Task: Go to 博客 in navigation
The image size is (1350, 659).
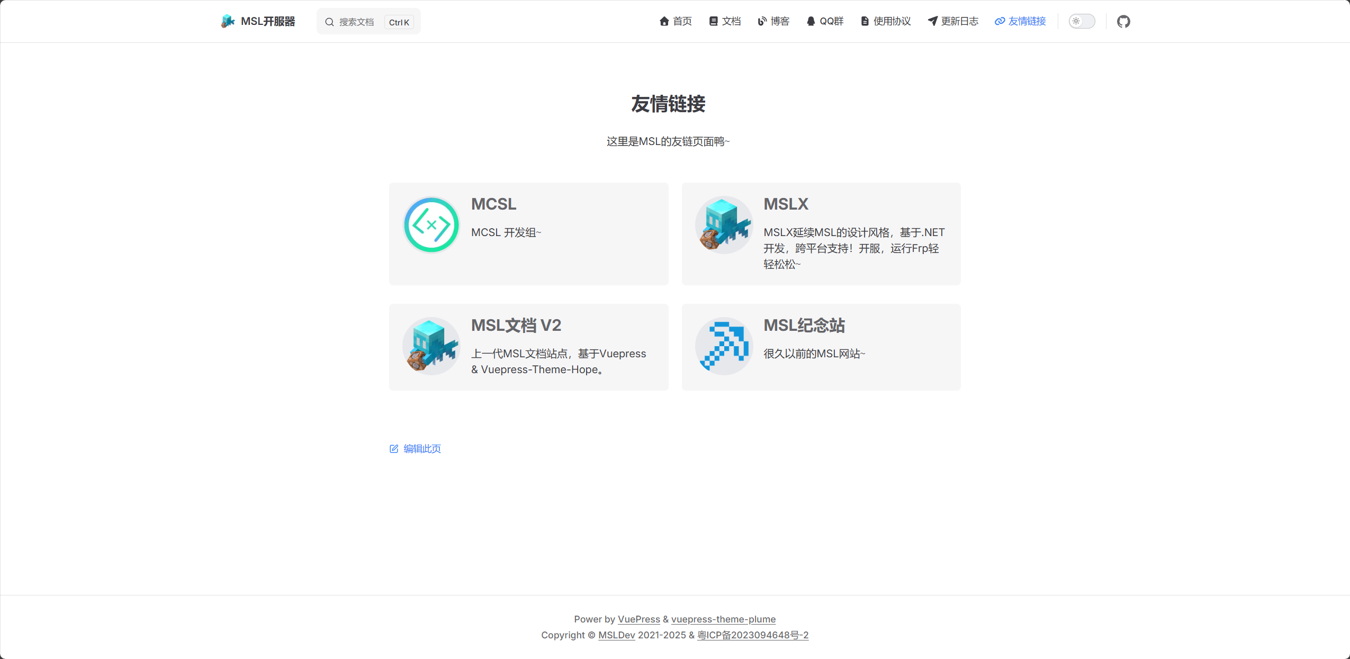Action: tap(774, 21)
